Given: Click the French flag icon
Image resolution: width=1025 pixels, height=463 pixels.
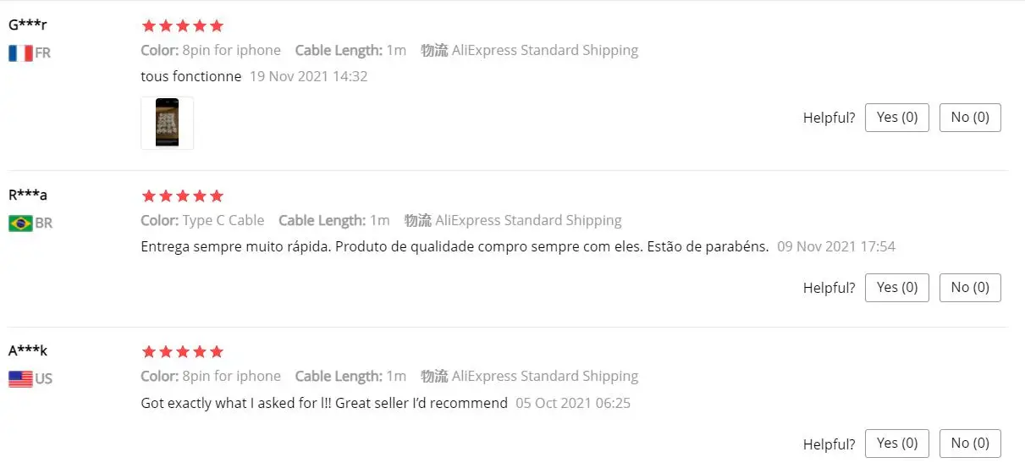Looking at the screenshot, I should (x=20, y=53).
